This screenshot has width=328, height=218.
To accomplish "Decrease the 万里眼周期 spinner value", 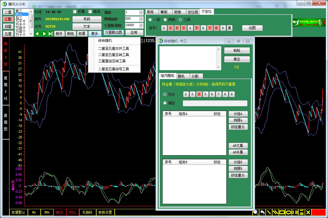I will coord(141,26).
